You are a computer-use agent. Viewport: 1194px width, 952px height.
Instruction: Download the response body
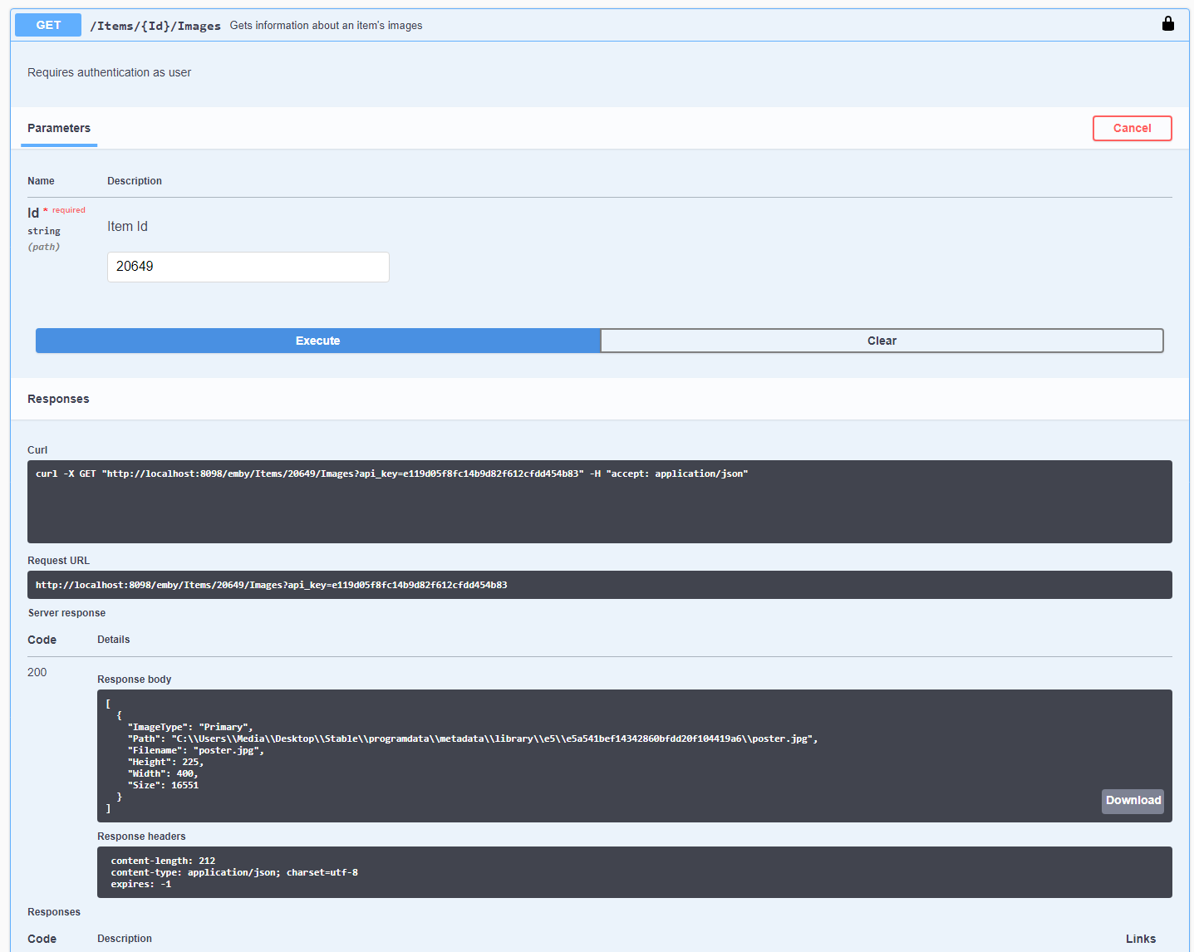click(1133, 801)
